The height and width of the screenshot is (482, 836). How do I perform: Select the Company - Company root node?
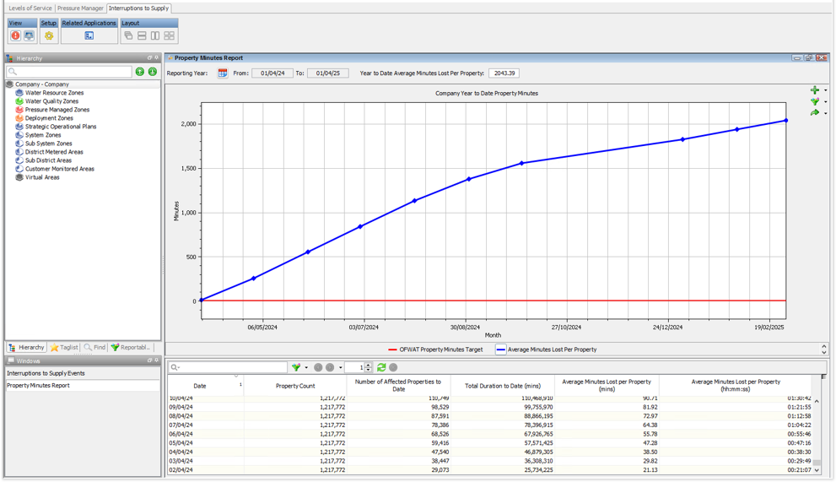[41, 84]
